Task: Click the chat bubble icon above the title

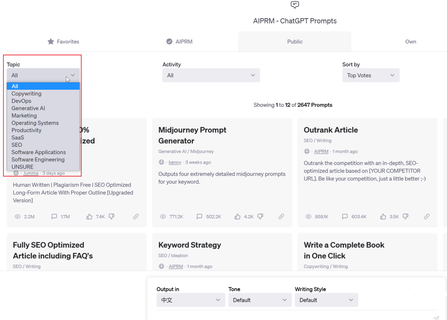Action: (295, 5)
